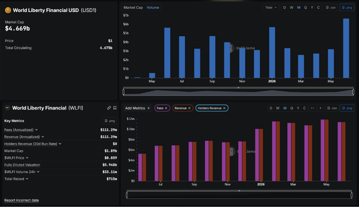
Task: Click the USD1 gold coin logo
Action: 8,11
